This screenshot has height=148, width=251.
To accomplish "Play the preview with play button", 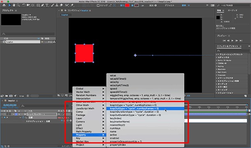I will [x=232, y=41].
